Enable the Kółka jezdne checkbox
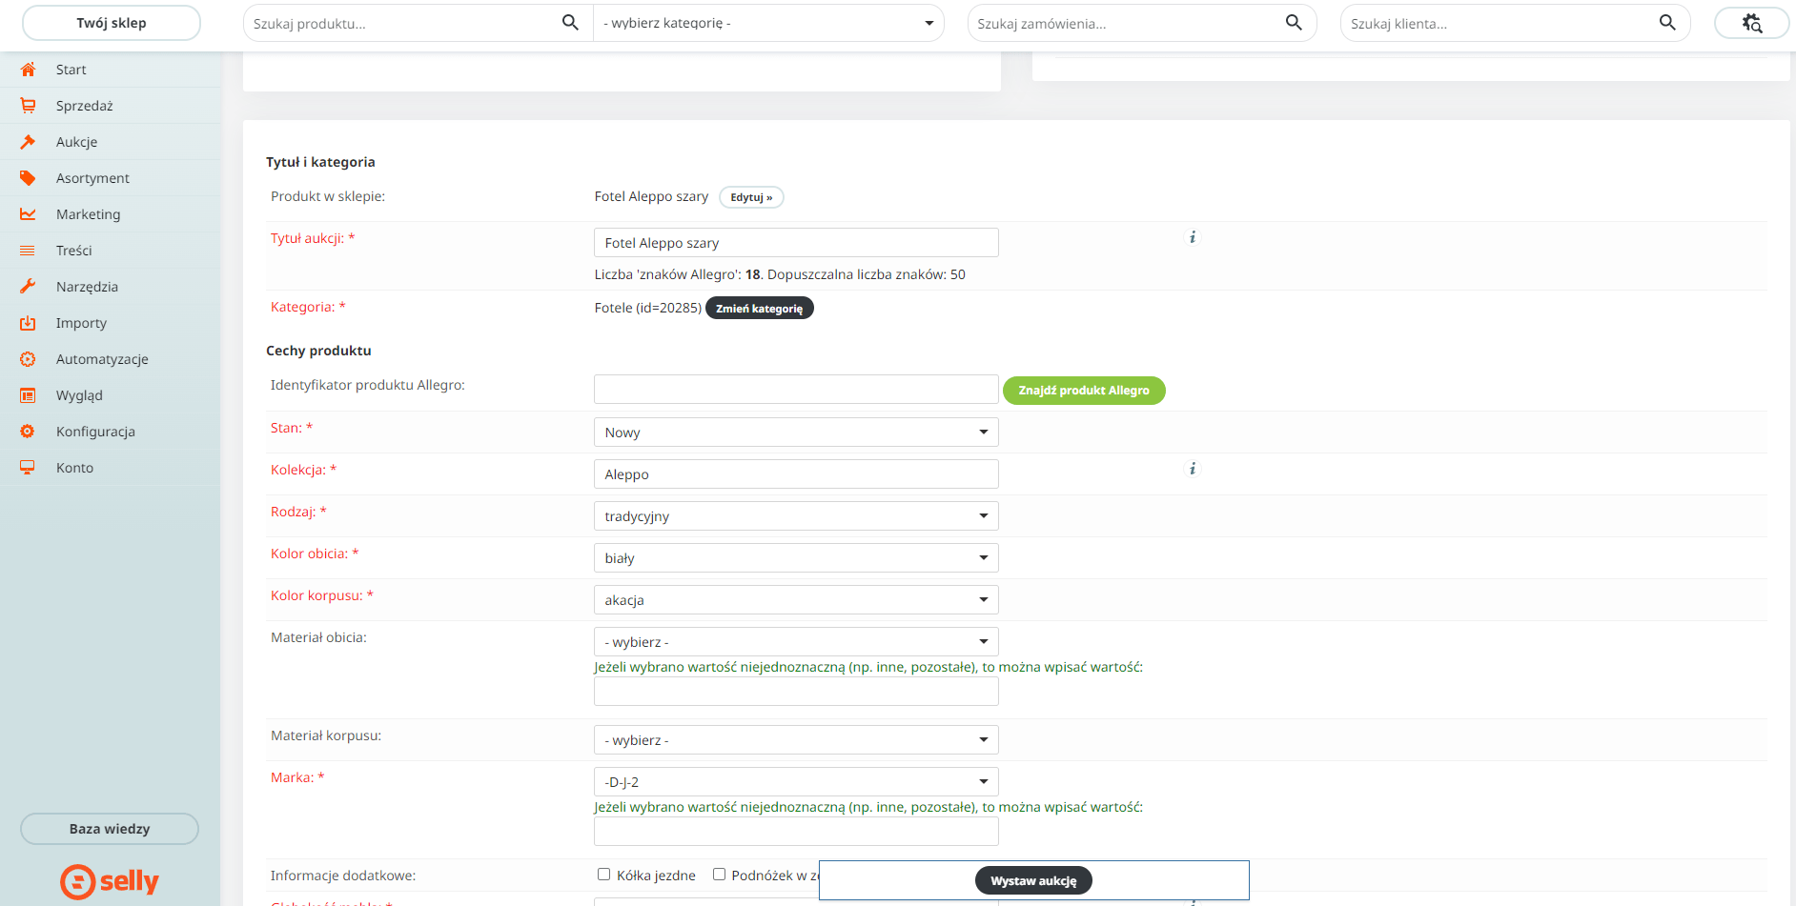 pos(603,875)
